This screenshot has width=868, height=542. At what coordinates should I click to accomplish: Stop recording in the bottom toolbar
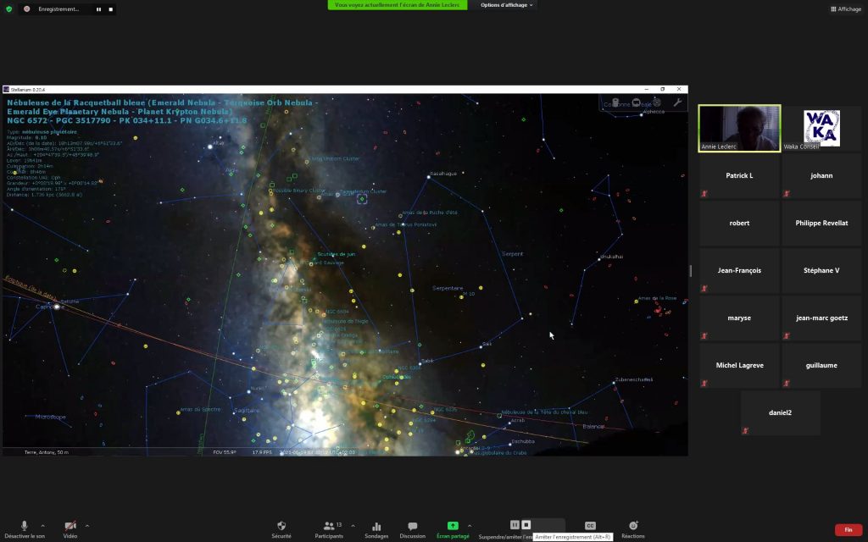coord(526,525)
